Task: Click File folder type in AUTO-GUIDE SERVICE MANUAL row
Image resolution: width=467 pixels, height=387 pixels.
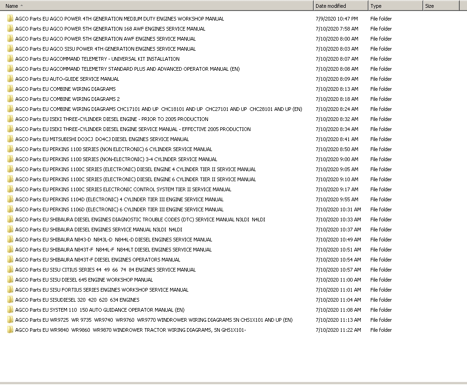Action: [381, 78]
